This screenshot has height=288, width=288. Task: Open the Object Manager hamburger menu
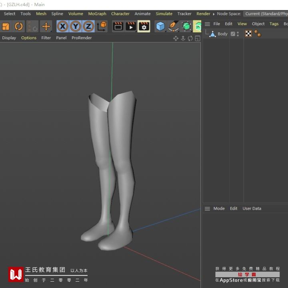(x=207, y=24)
